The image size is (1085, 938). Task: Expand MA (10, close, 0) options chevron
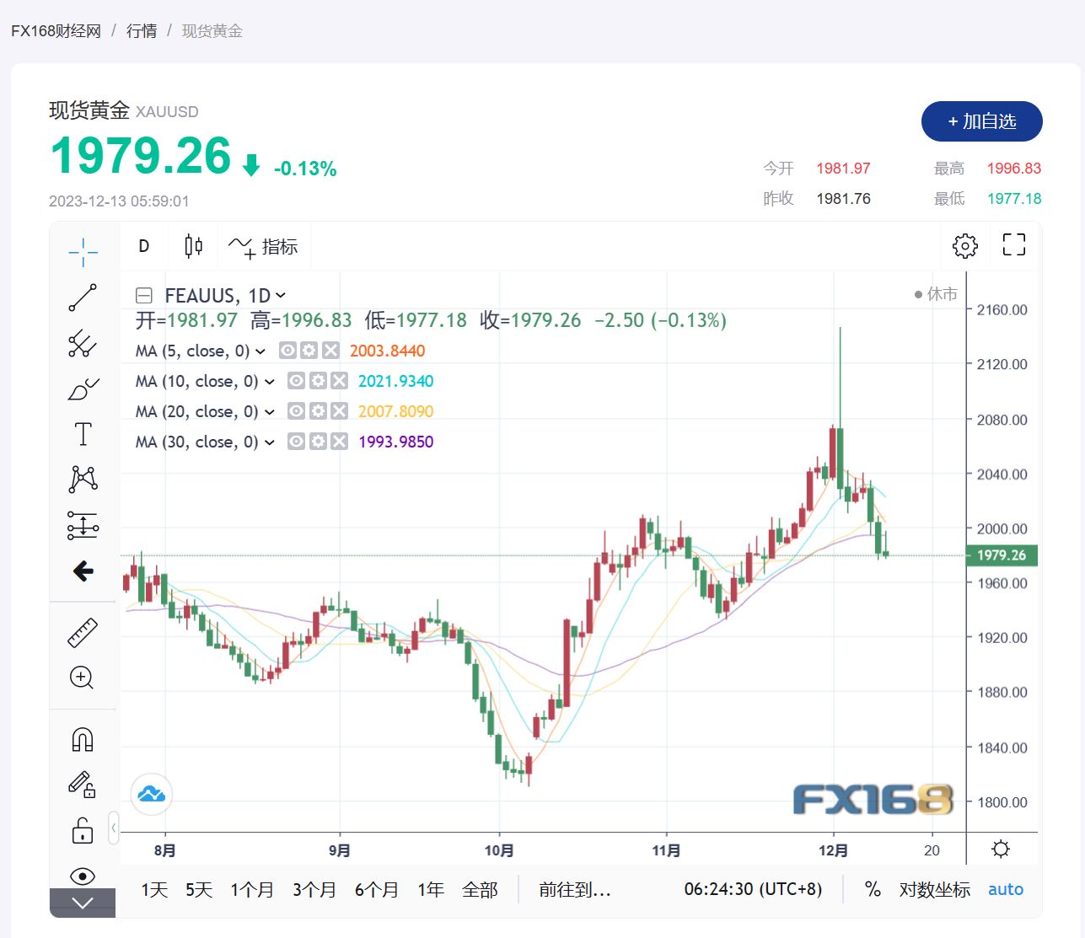click(x=270, y=382)
